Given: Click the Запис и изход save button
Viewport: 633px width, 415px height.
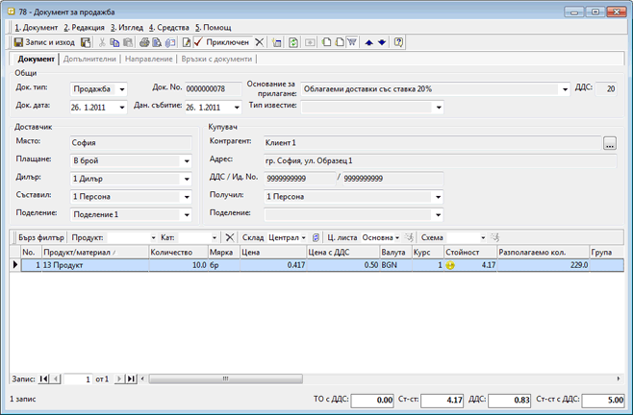Looking at the screenshot, I should [45, 43].
